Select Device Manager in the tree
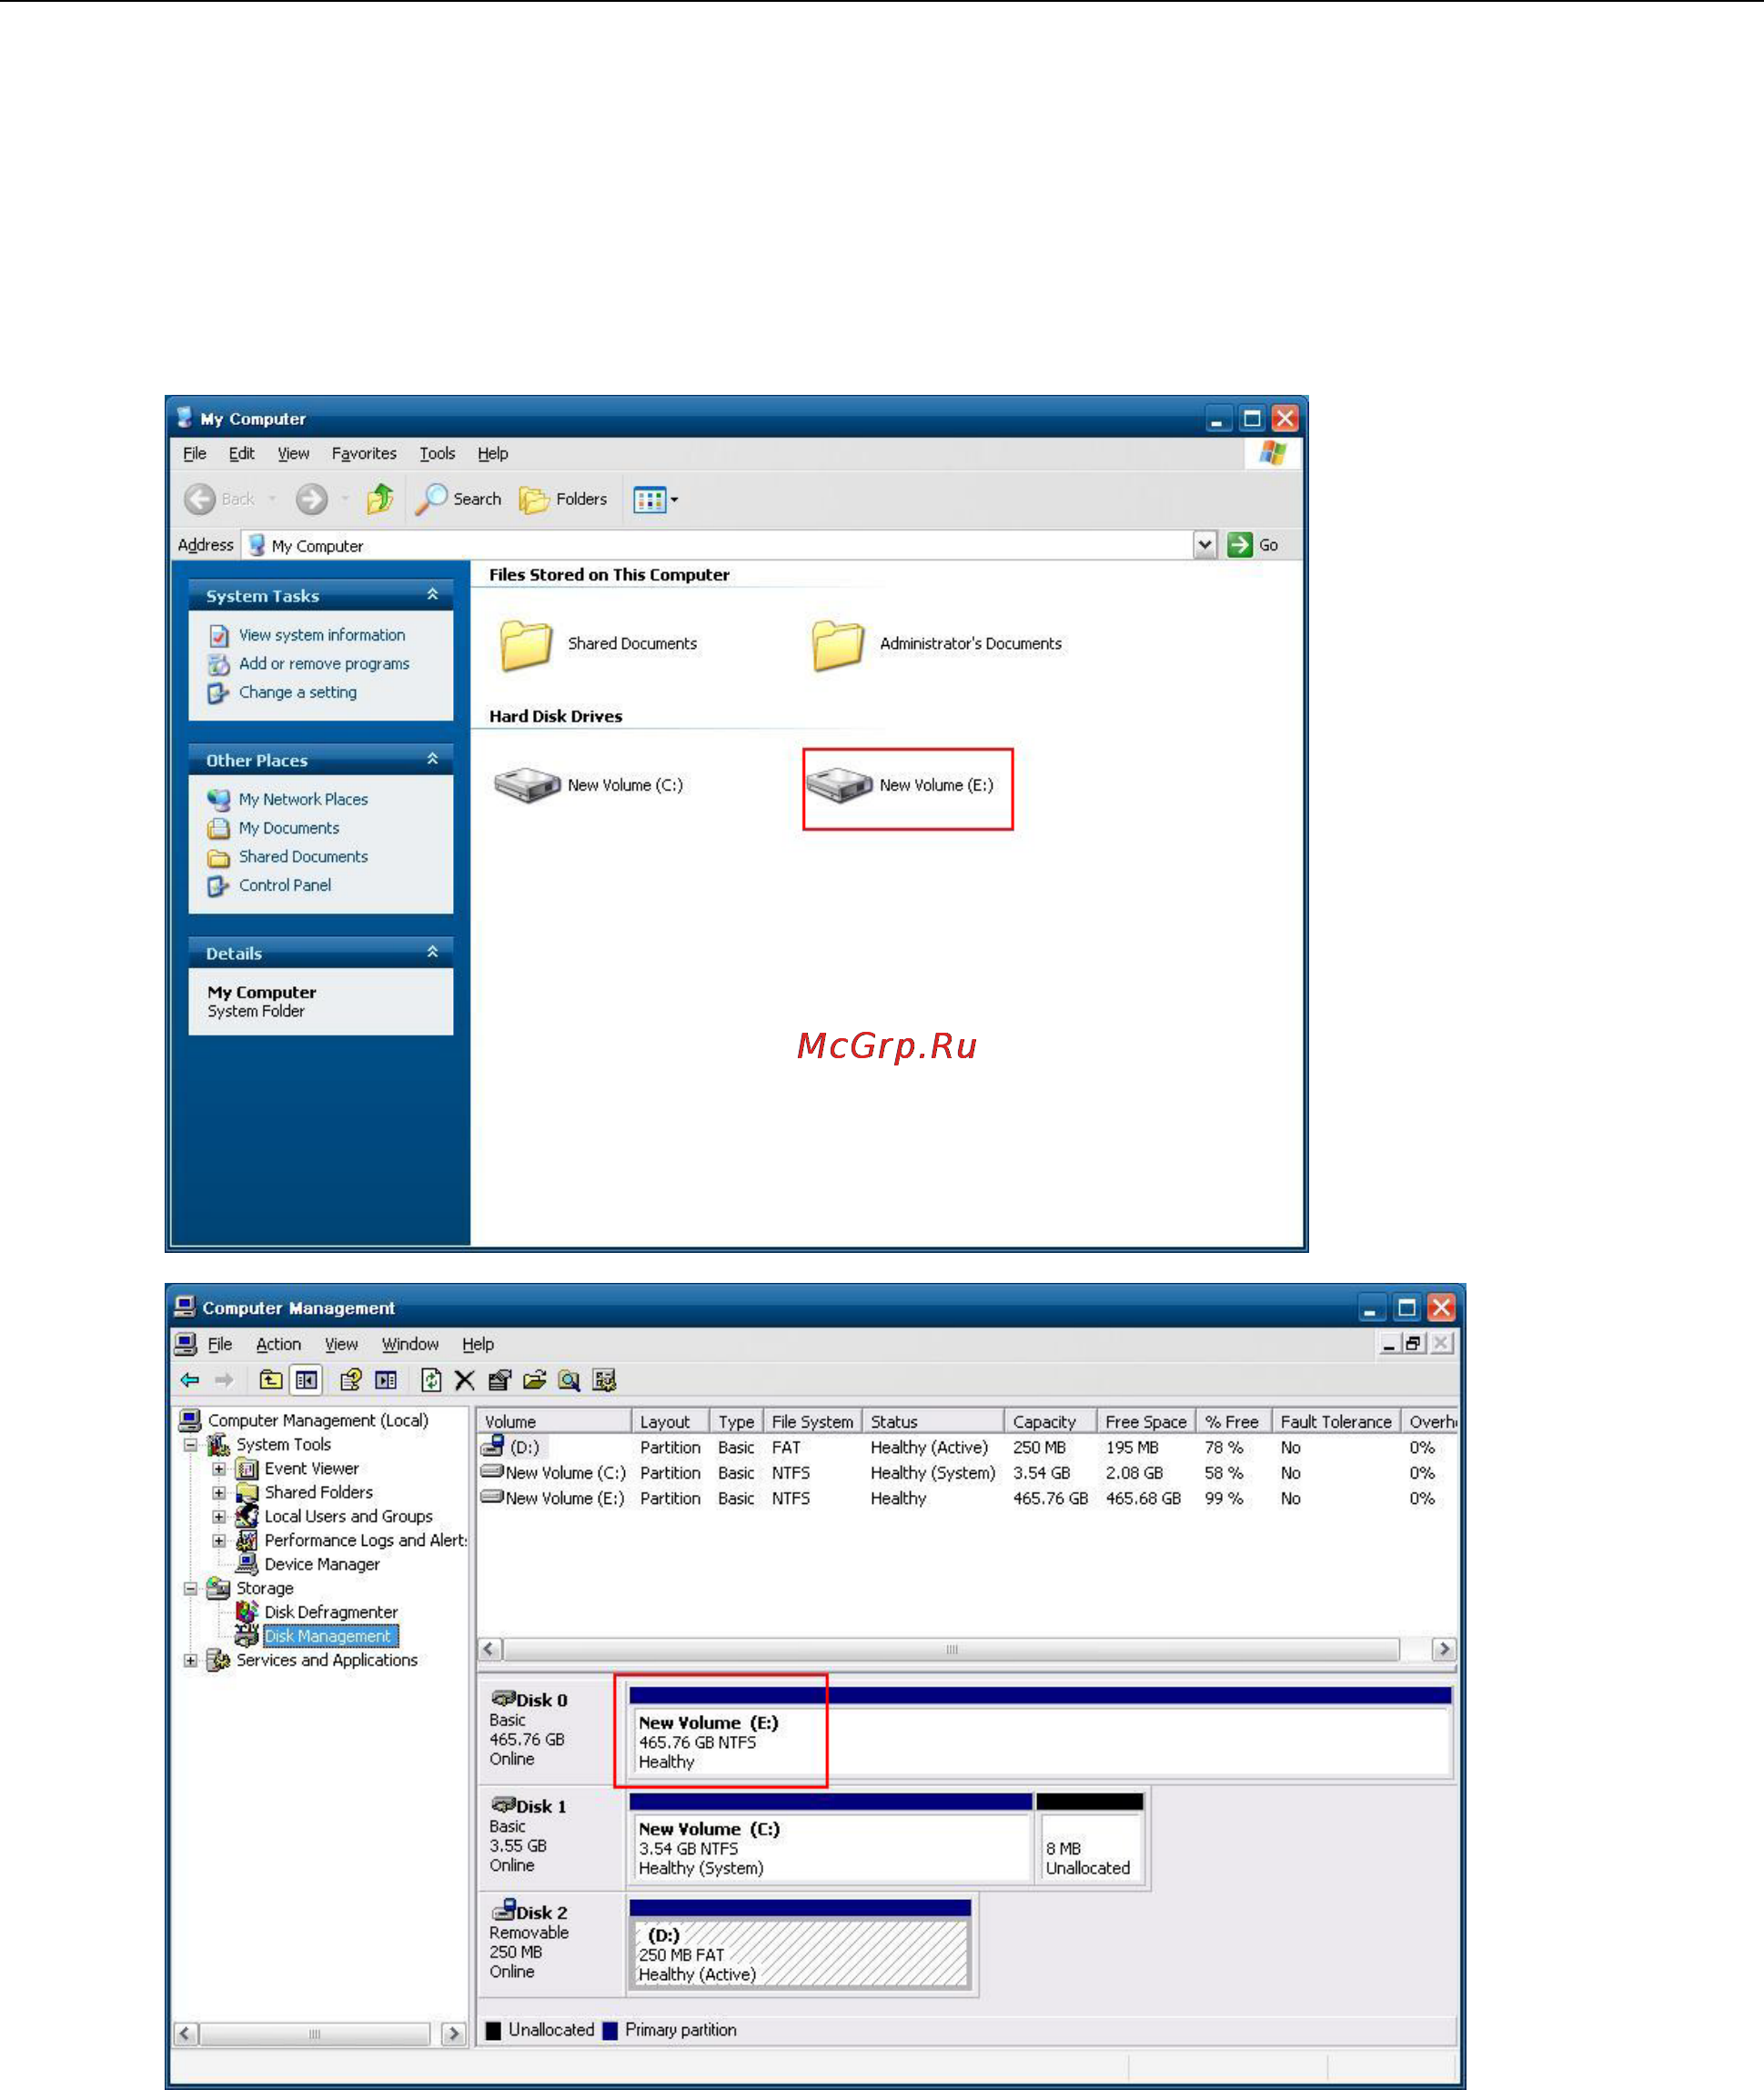This screenshot has width=1764, height=2090. point(322,1564)
